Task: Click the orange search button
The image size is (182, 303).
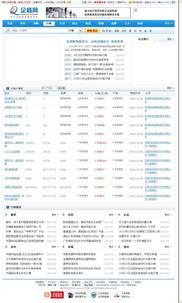Action: click(92, 30)
